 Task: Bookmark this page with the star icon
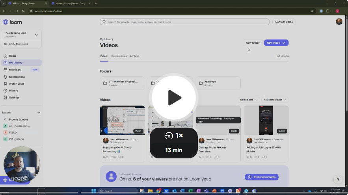coord(312,11)
